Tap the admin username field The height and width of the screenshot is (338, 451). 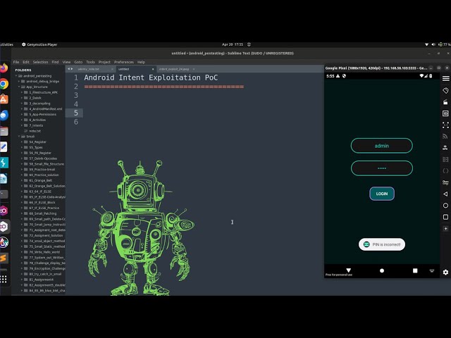pyautogui.click(x=382, y=146)
